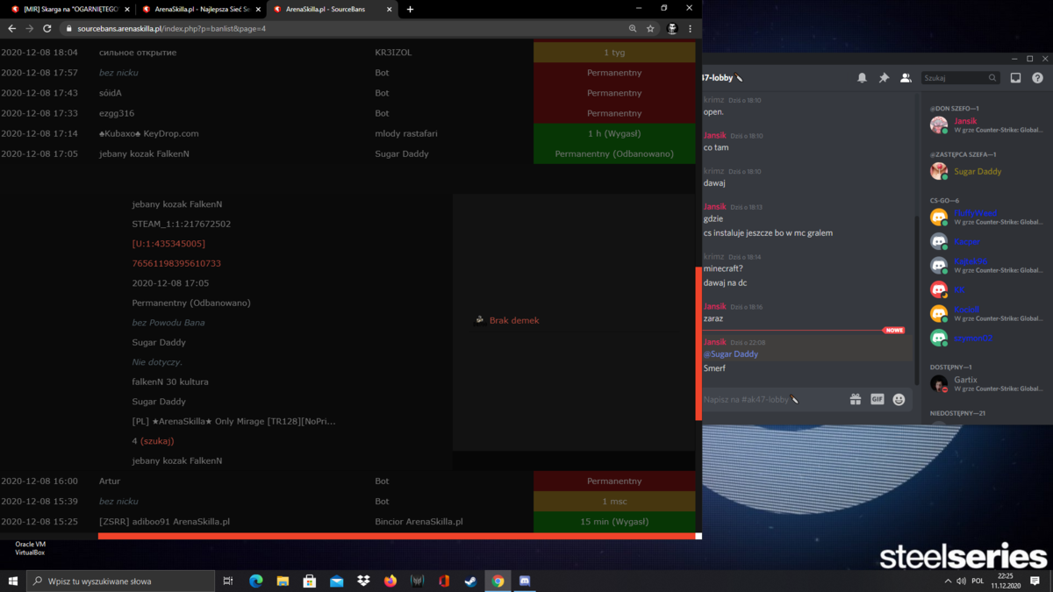
Task: Open the GIF picker button
Action: [x=877, y=399]
